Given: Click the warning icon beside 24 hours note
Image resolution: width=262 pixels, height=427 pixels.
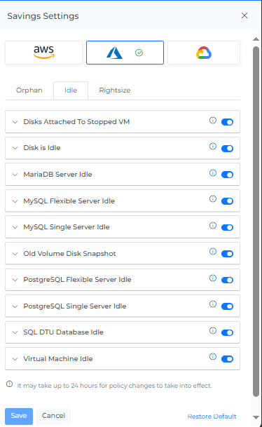Looking at the screenshot, I should coord(10,384).
